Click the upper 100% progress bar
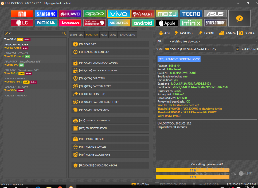This screenshot has width=258, height=188. coord(192,170)
